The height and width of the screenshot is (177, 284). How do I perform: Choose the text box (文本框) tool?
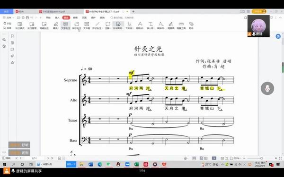pyautogui.click(x=87, y=25)
